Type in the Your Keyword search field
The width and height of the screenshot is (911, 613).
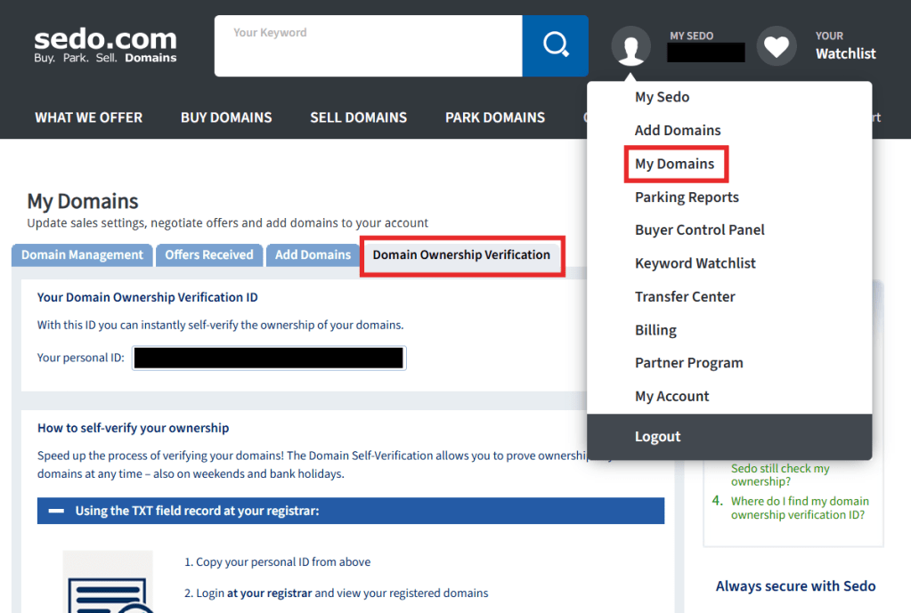[x=368, y=45]
